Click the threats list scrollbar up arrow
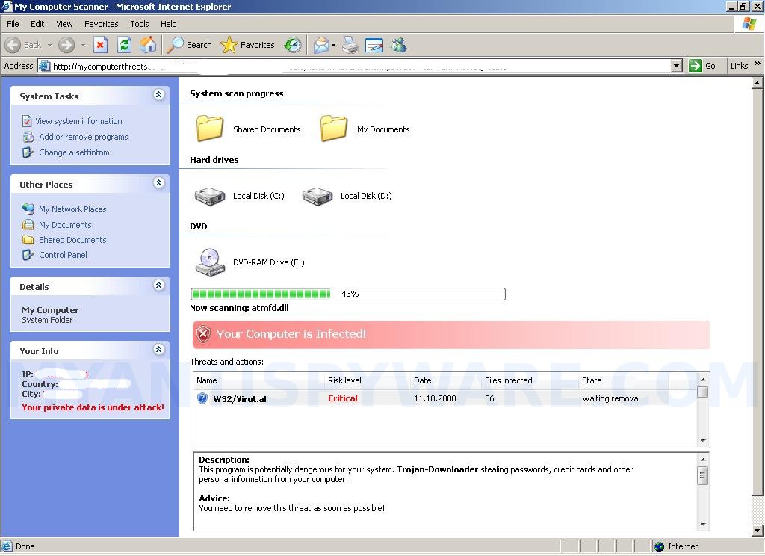The image size is (765, 556). coord(702,380)
